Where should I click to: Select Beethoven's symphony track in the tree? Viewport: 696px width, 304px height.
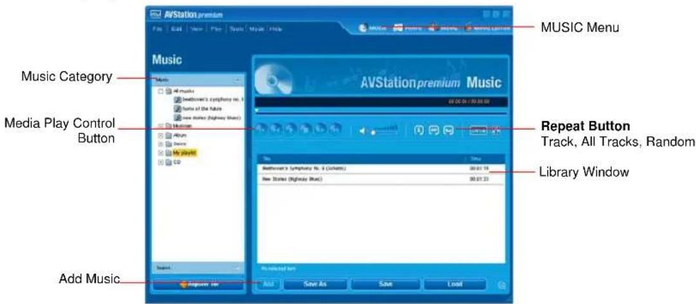[x=213, y=100]
